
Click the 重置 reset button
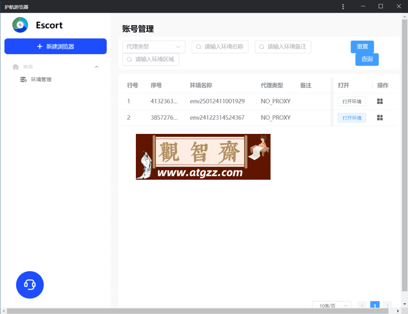click(x=362, y=47)
